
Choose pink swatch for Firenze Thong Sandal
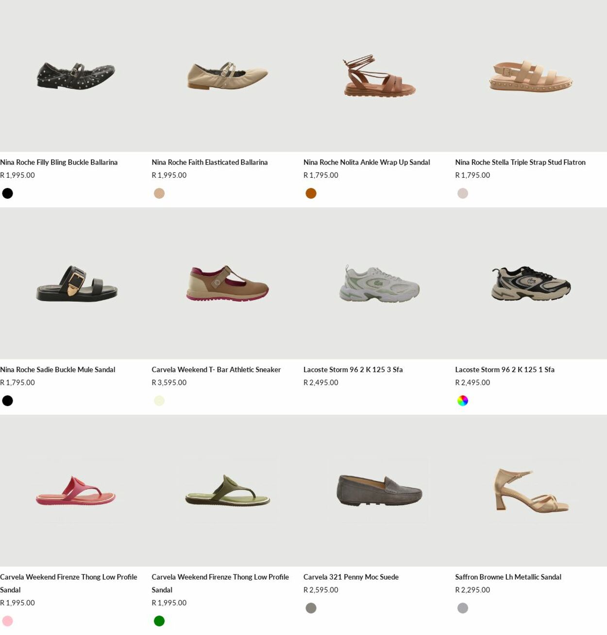coord(8,621)
